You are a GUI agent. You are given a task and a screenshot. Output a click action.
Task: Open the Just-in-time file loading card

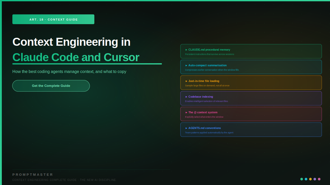click(251, 82)
